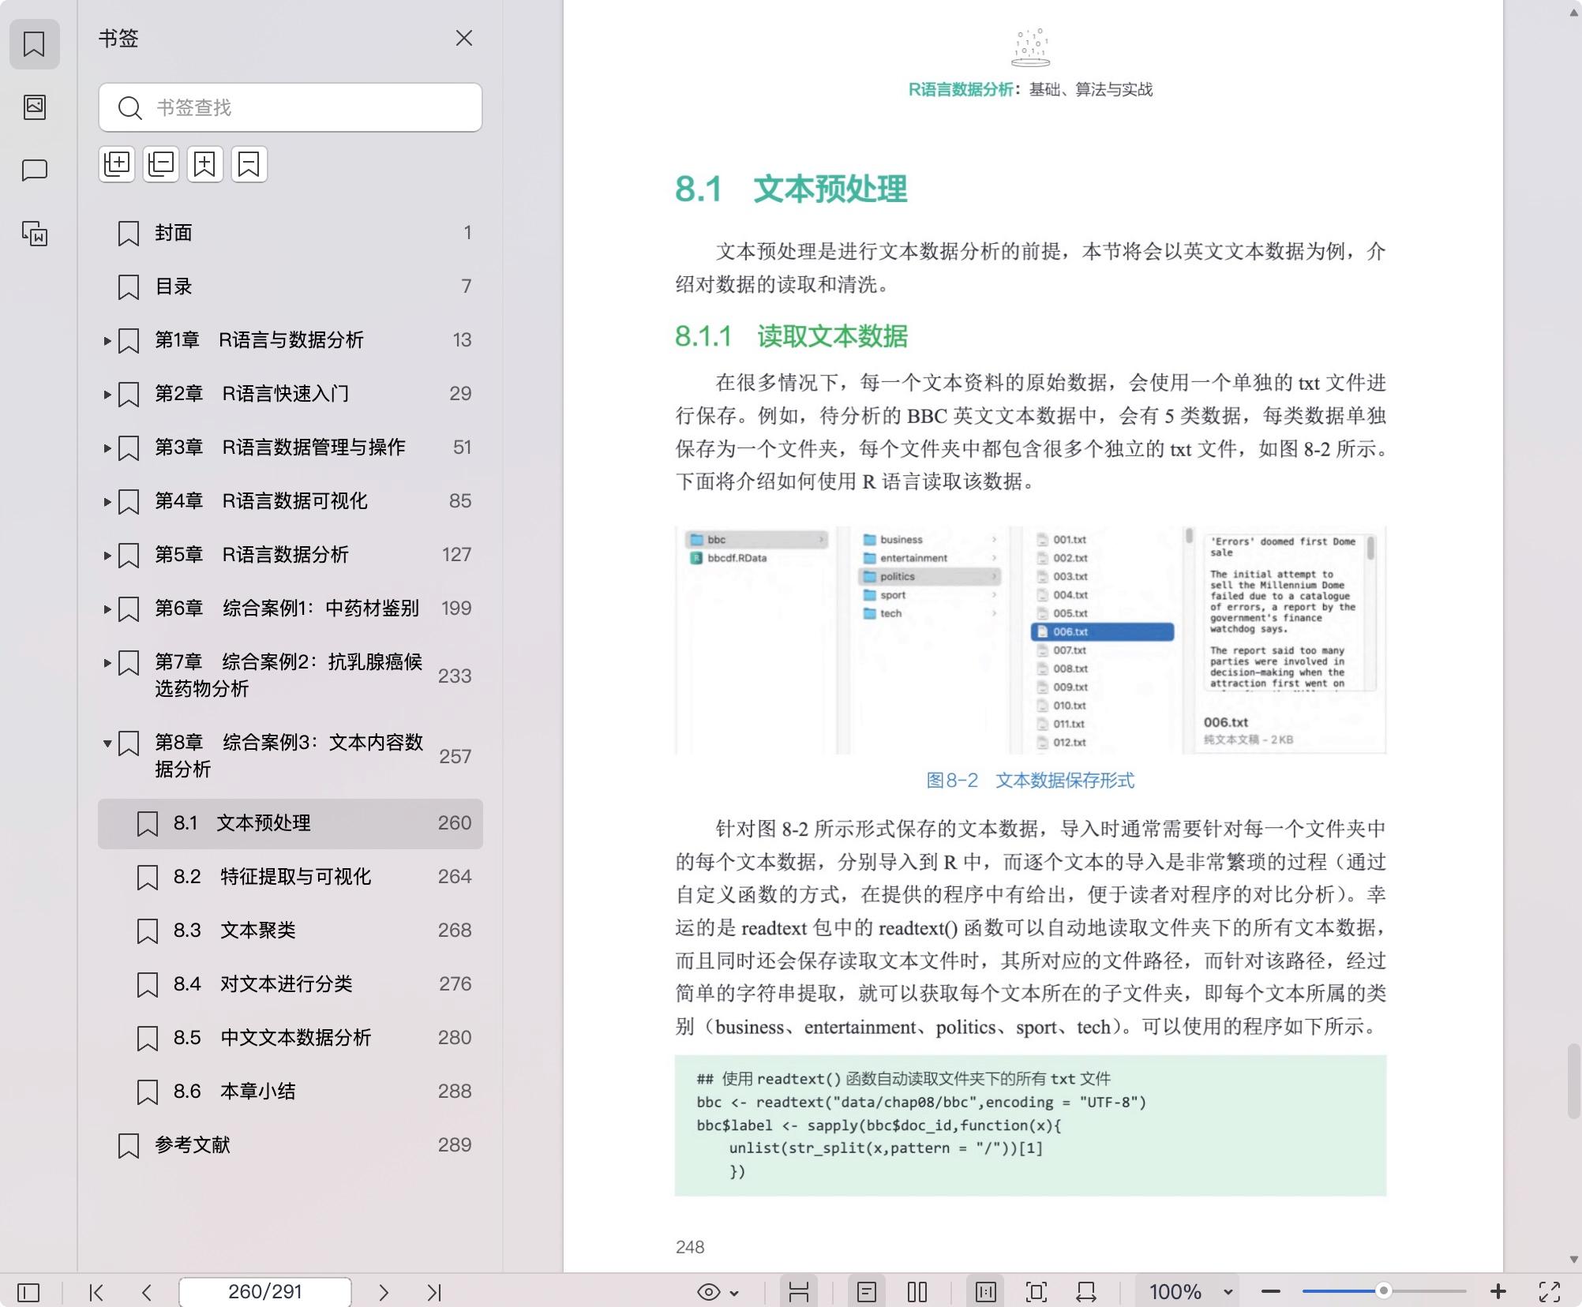This screenshot has height=1307, width=1582.
Task: Toggle the sidebar visibility icon
Action: [x=28, y=1292]
